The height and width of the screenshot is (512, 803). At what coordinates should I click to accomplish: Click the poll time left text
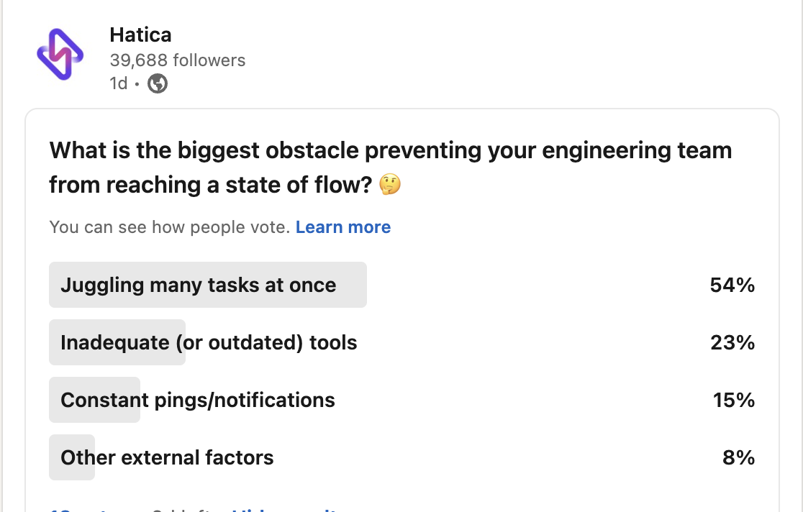(183, 509)
